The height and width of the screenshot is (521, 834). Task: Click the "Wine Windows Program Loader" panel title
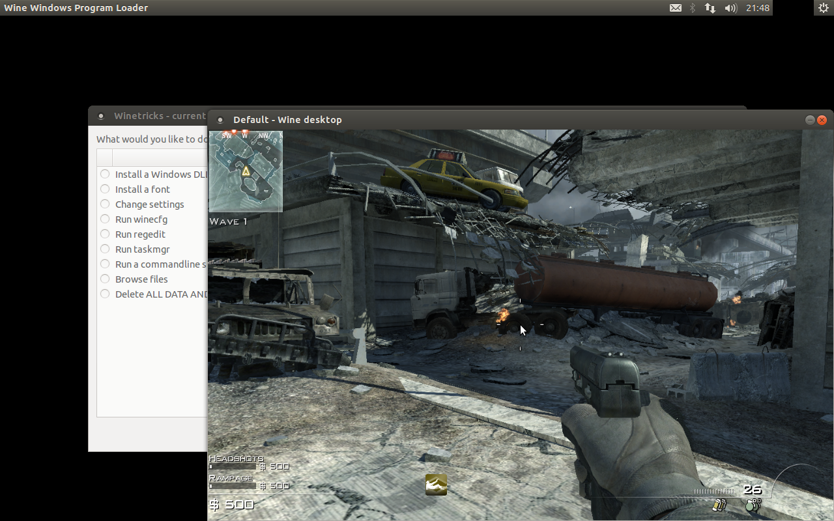click(76, 8)
